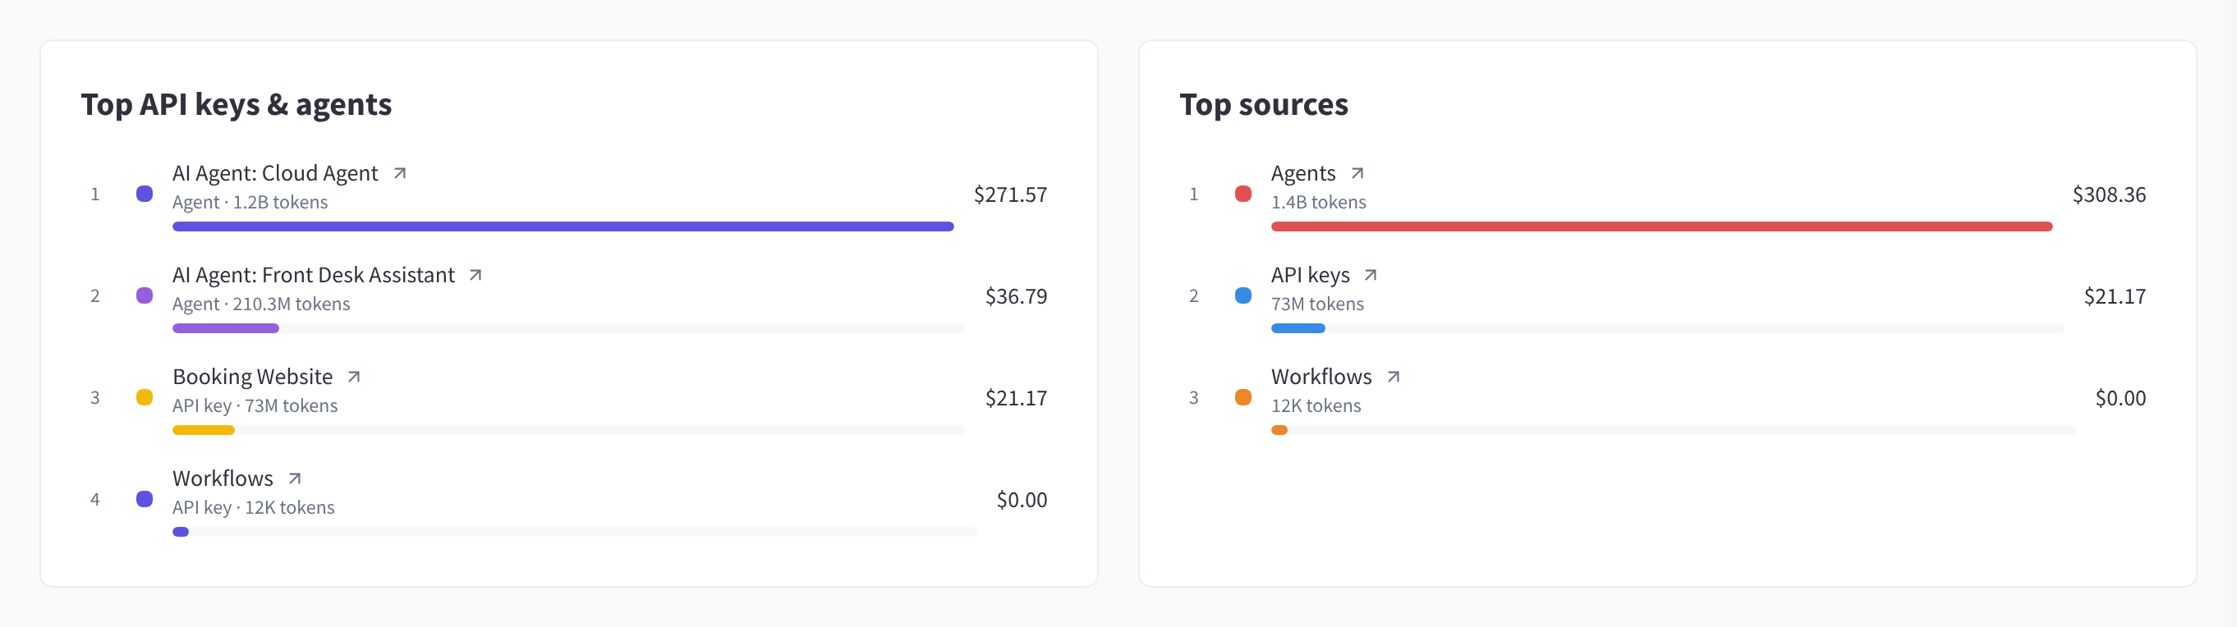
Task: Click the blue API keys color dot
Action: (x=1243, y=295)
